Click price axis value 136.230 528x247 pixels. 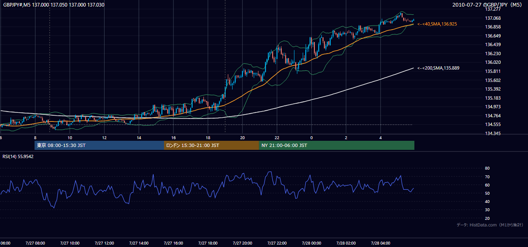493,54
